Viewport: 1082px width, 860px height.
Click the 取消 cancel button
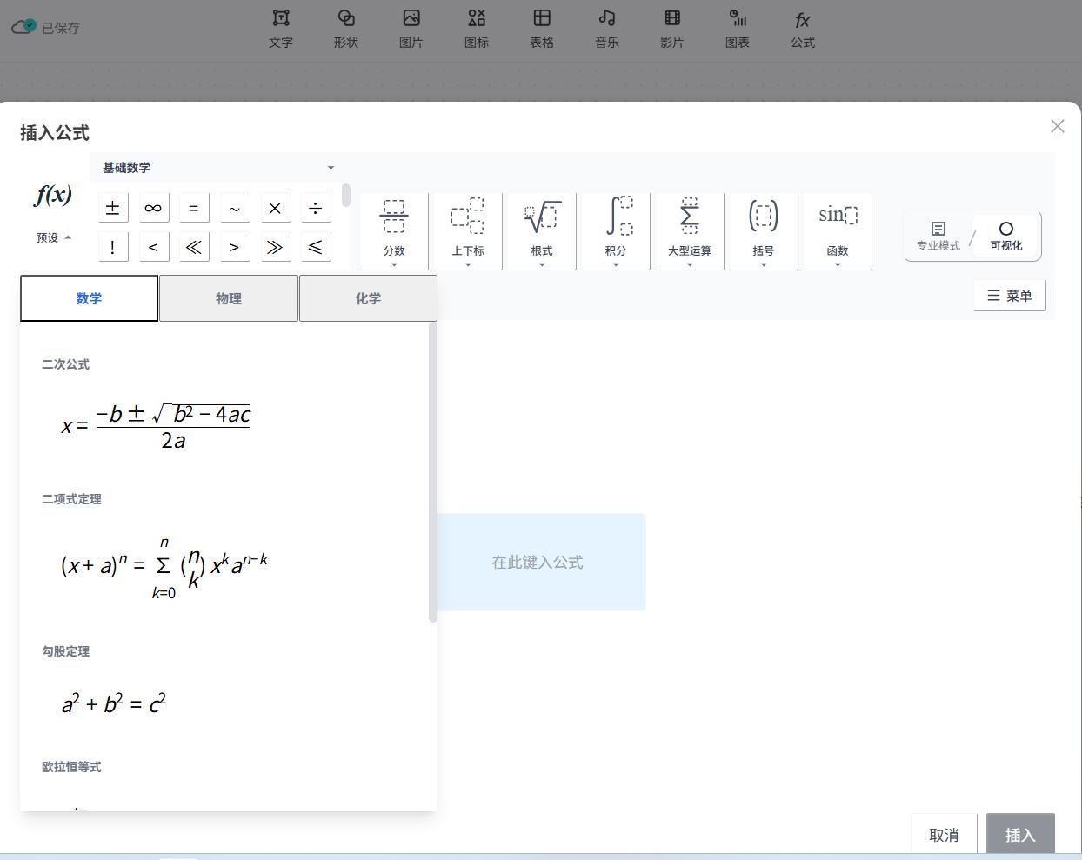pos(944,835)
